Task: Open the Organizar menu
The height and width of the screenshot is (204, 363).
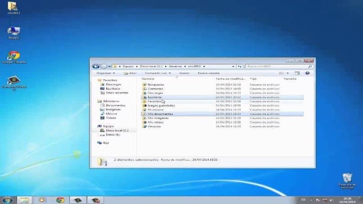Action: [105, 73]
